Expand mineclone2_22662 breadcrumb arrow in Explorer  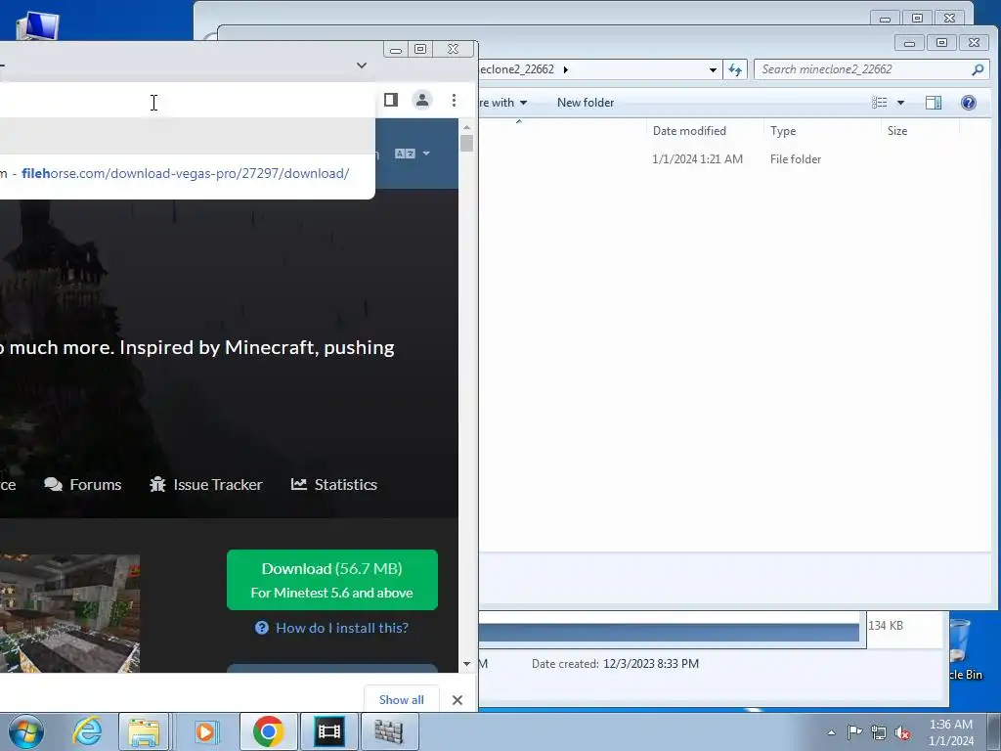pos(566,69)
